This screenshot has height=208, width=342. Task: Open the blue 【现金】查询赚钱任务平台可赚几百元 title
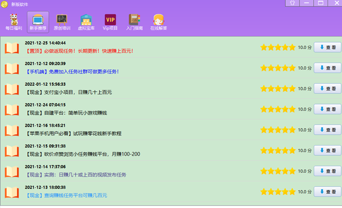pos(66,195)
